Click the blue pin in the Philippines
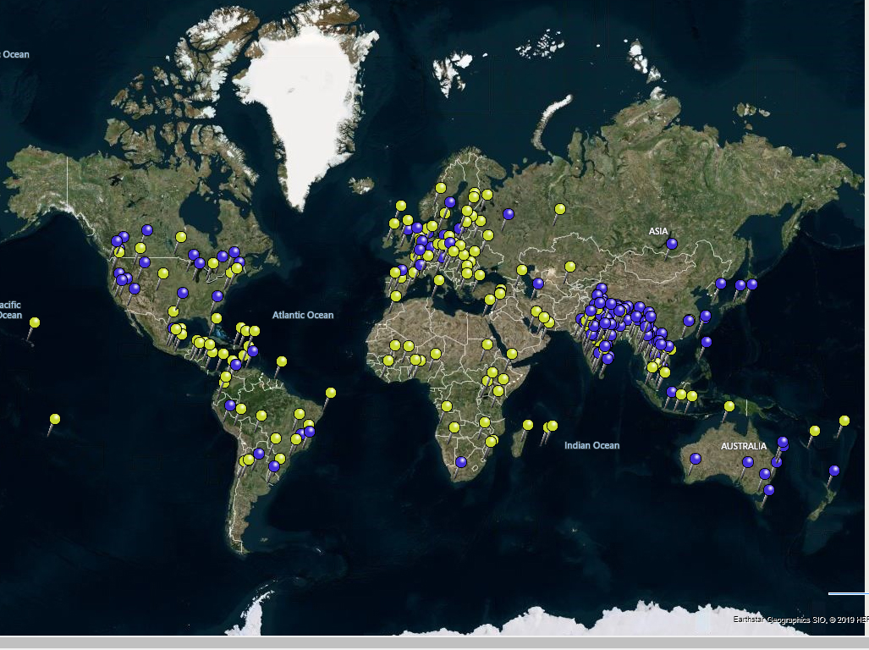This screenshot has width=869, height=650. (707, 342)
